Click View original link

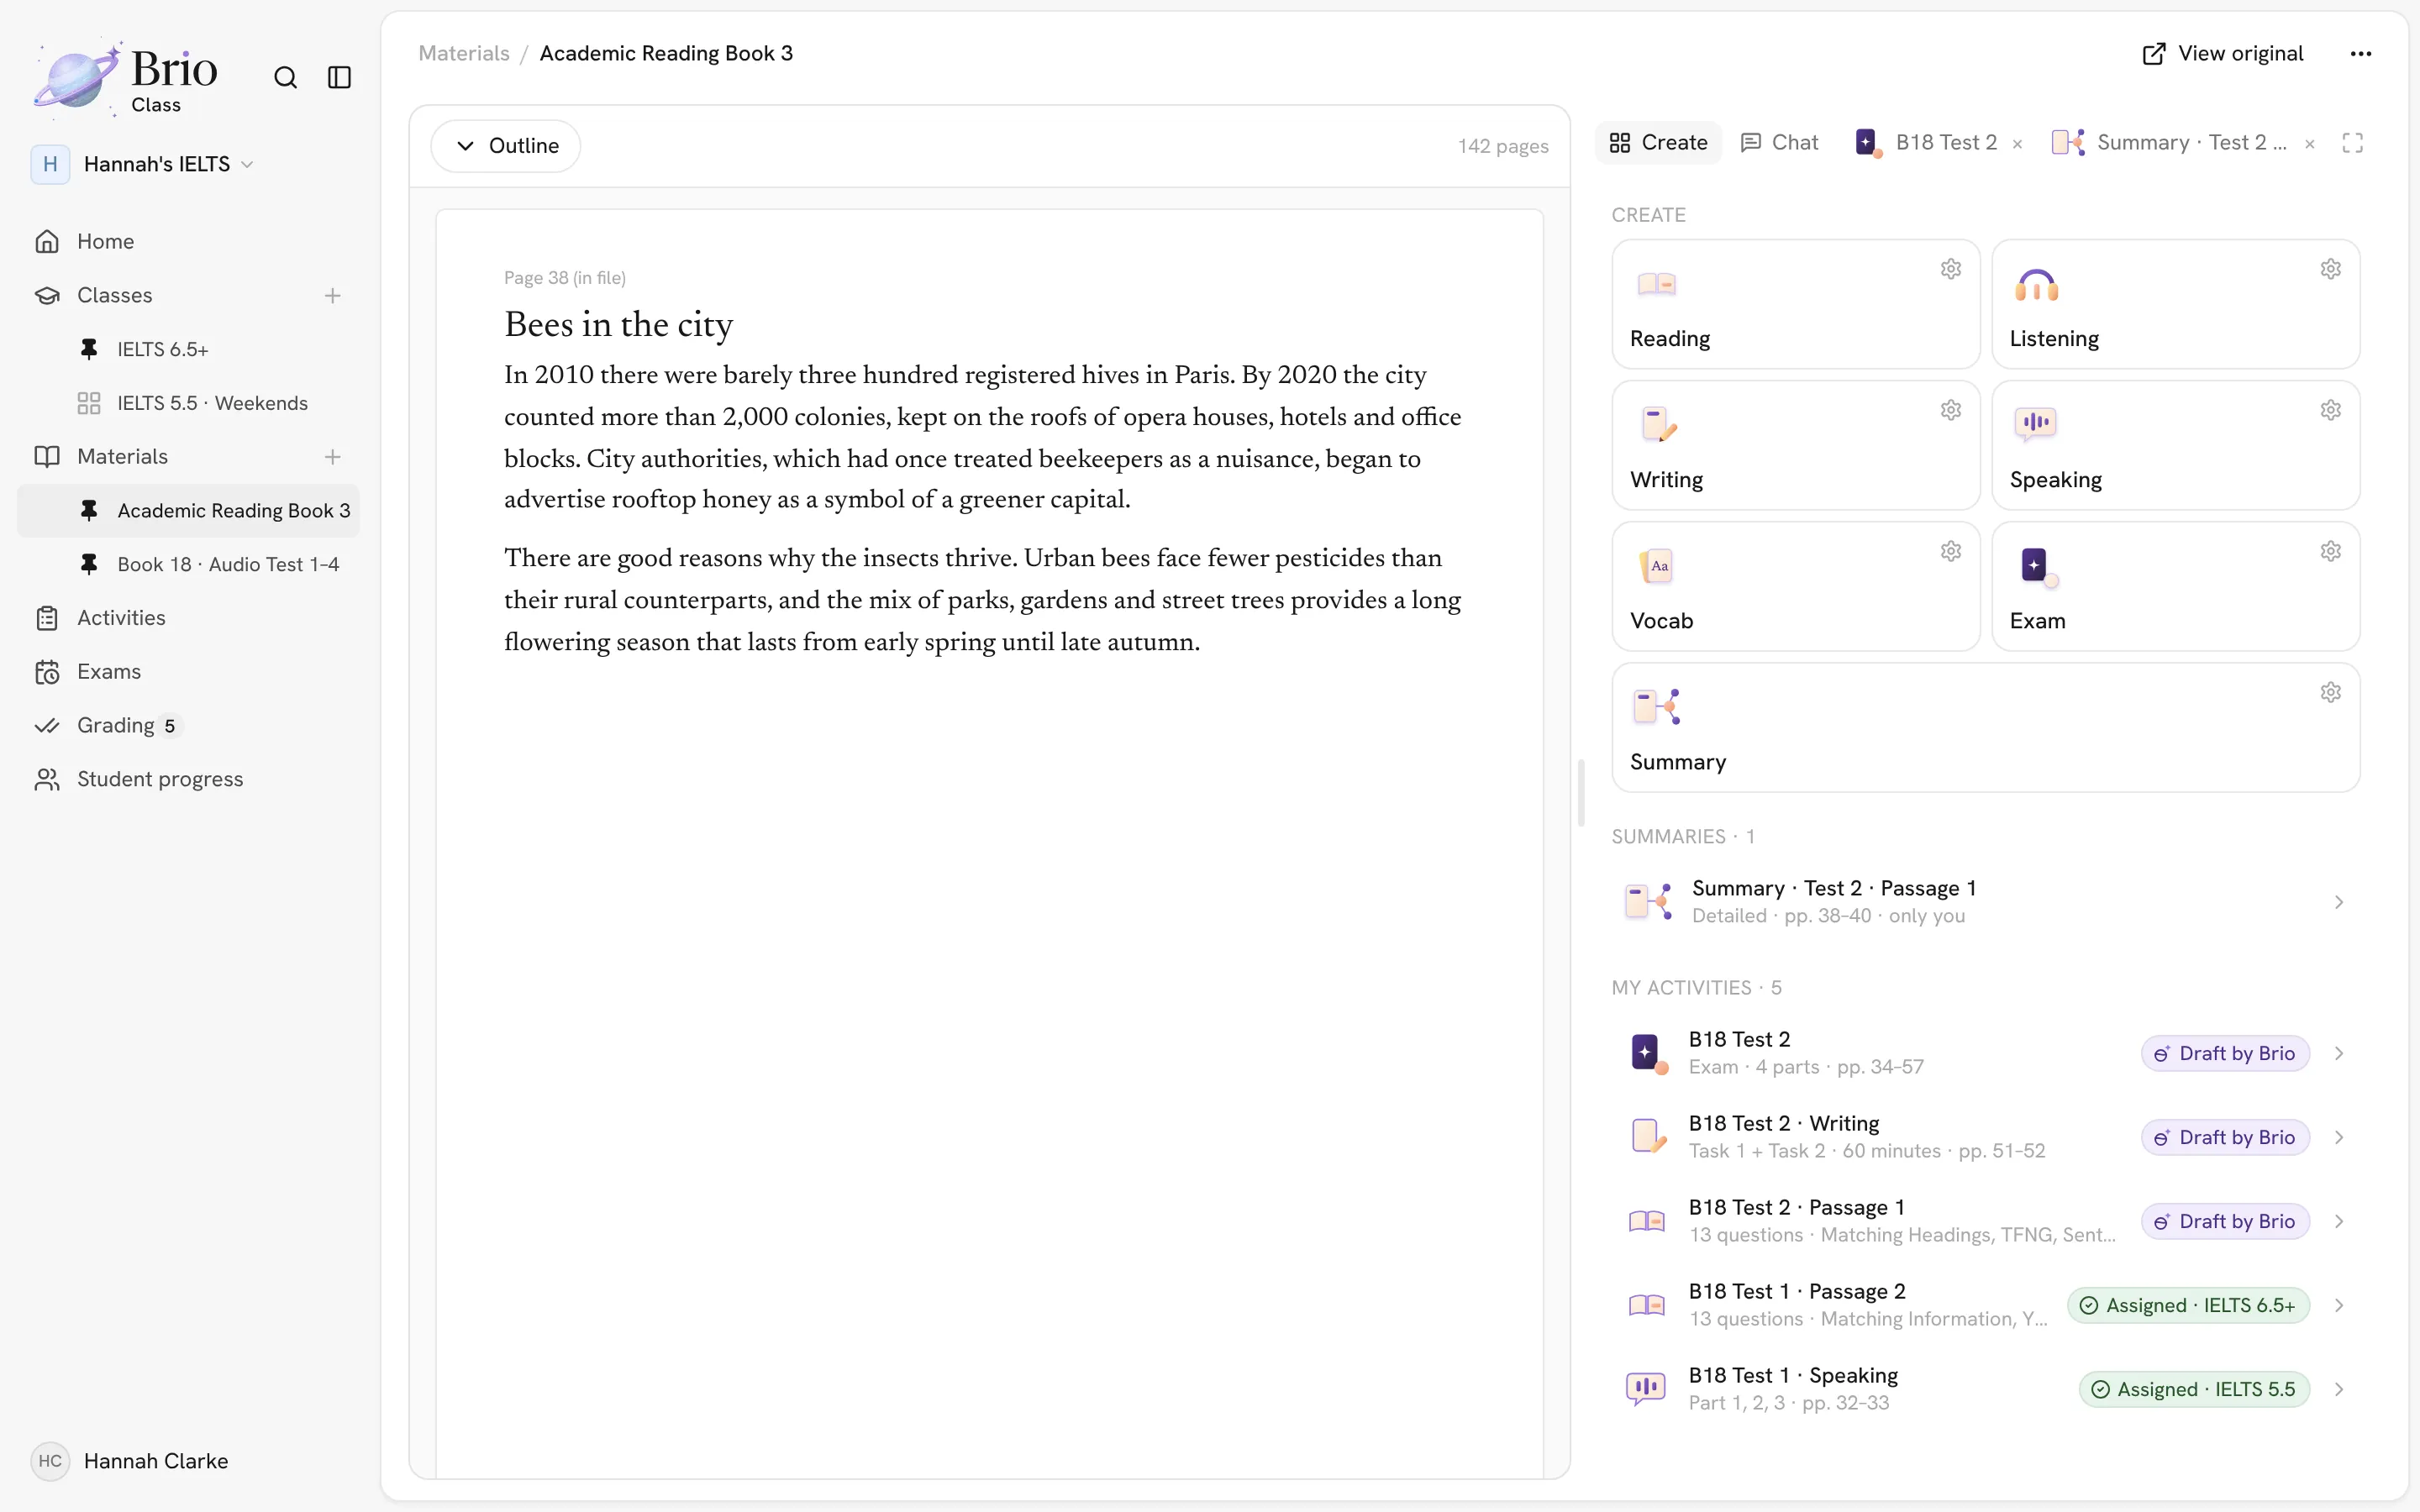tap(2223, 53)
